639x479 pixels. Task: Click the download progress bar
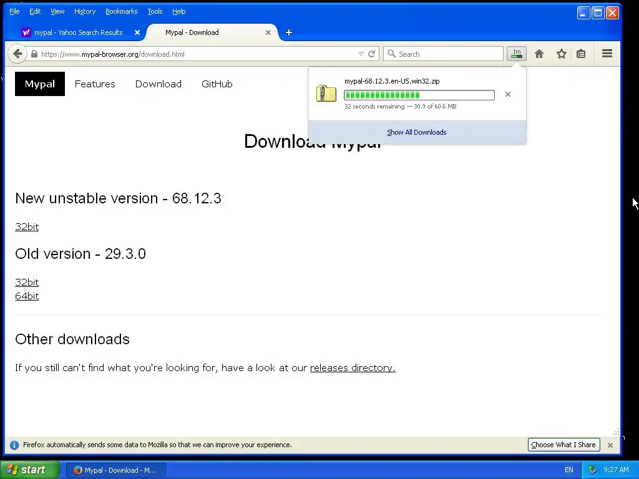coord(419,95)
